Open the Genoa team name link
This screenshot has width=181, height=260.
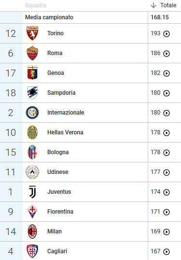tap(56, 73)
